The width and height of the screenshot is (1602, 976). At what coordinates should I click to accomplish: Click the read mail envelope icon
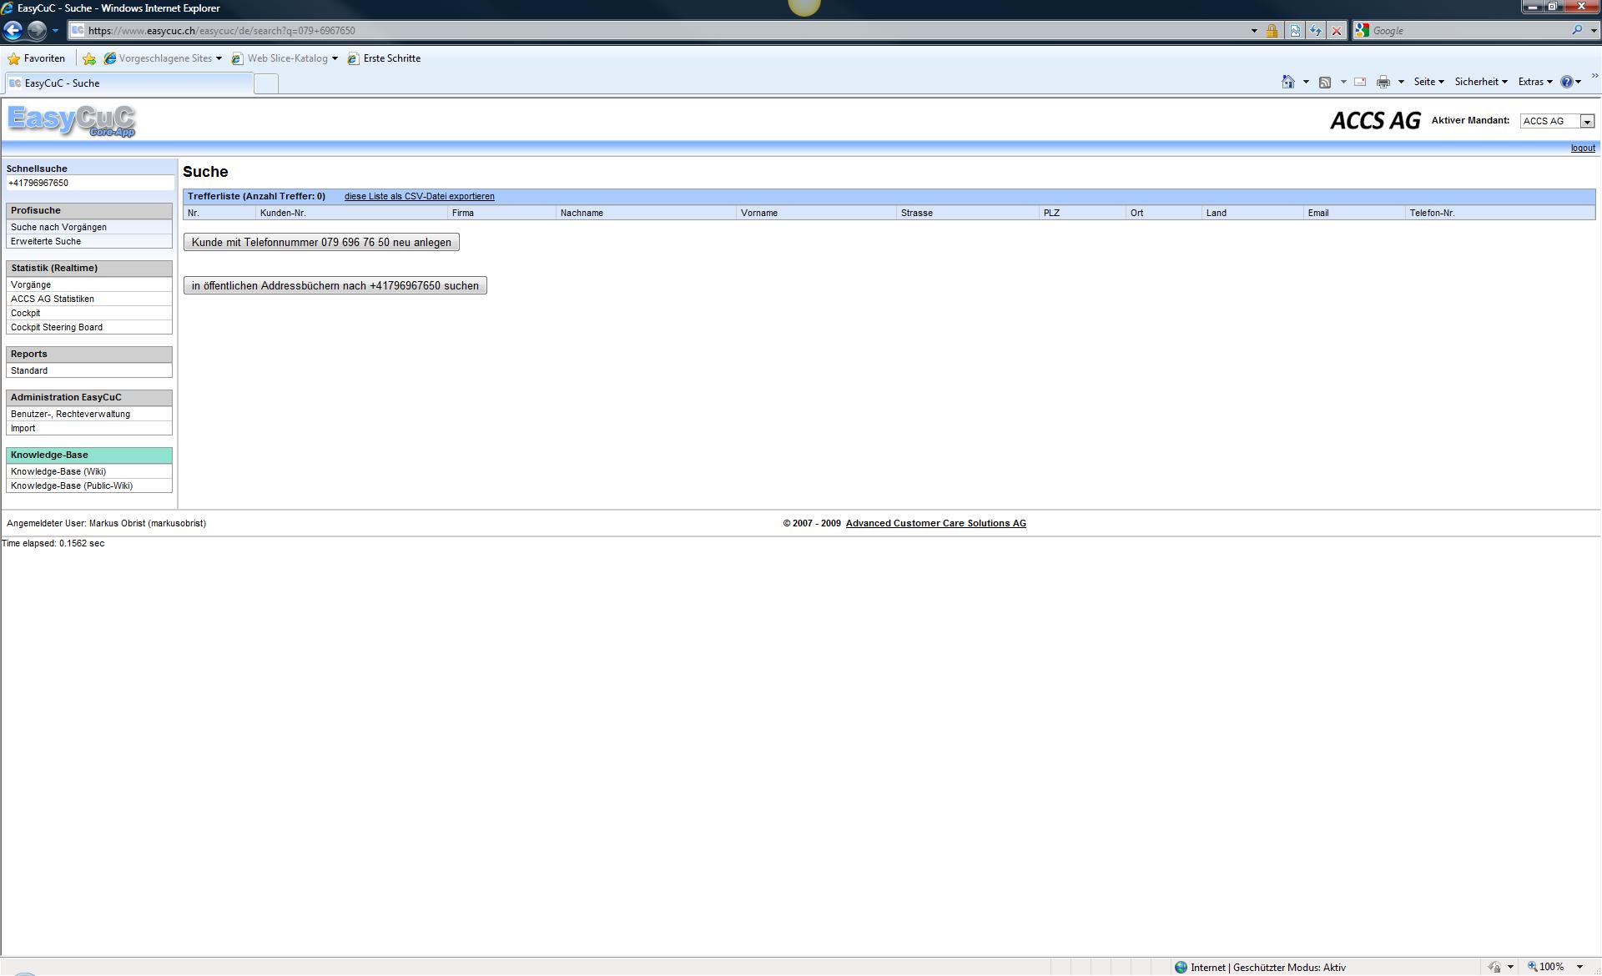(x=1360, y=82)
